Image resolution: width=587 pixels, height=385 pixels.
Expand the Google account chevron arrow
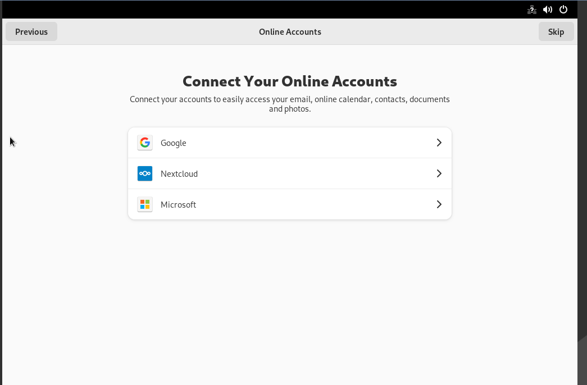pos(439,143)
